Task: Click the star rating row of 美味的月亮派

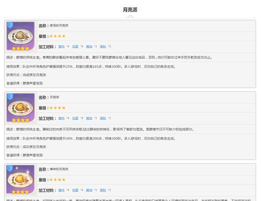Action: pos(58,180)
